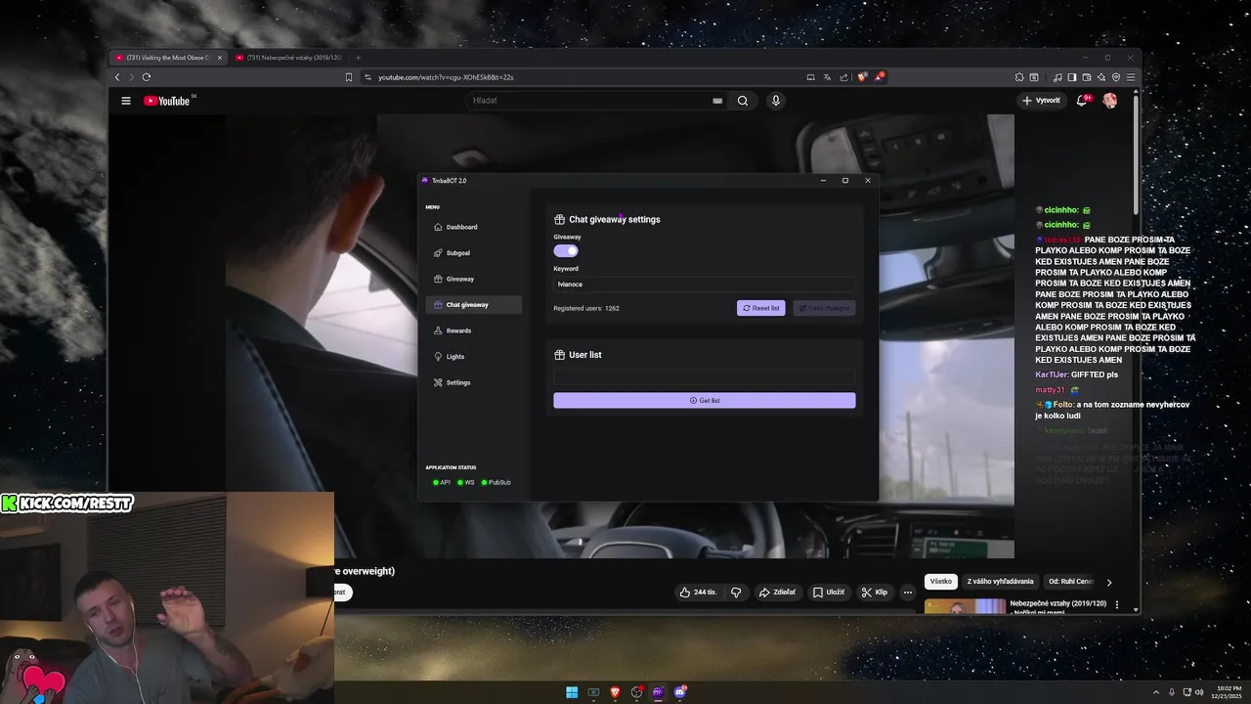Open Rewards section in TimbaBOT
This screenshot has width=1251, height=704.
pos(474,330)
